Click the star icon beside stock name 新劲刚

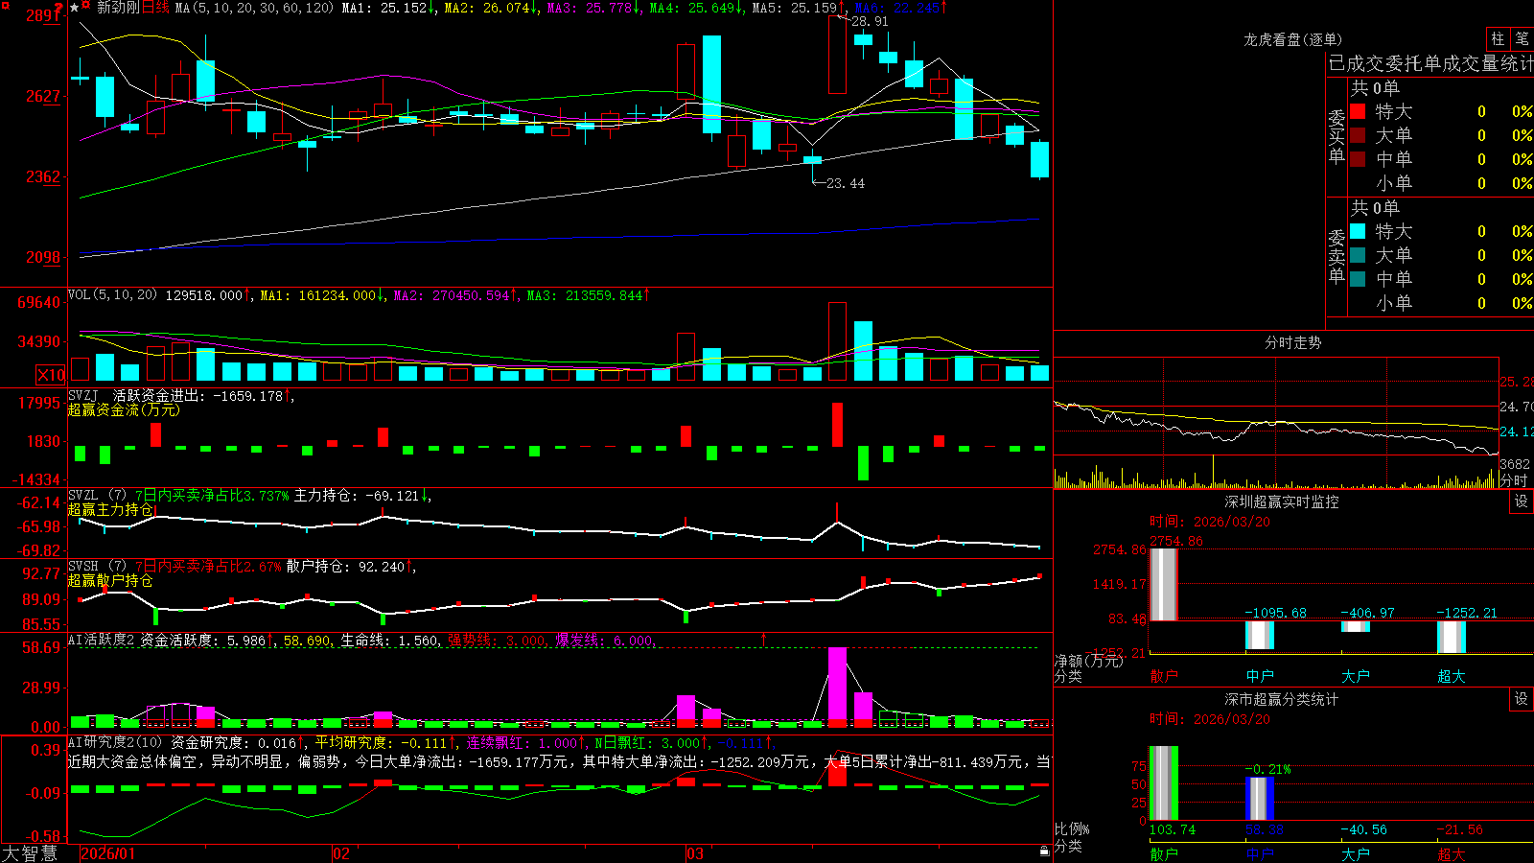[x=75, y=8]
